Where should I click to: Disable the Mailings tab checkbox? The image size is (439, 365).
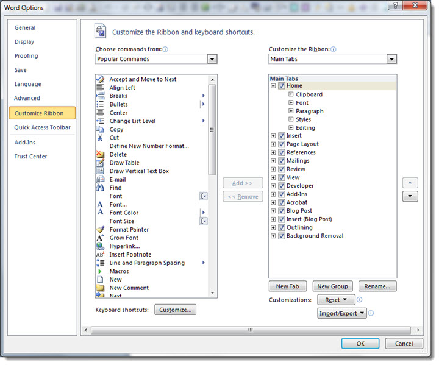tap(282, 161)
